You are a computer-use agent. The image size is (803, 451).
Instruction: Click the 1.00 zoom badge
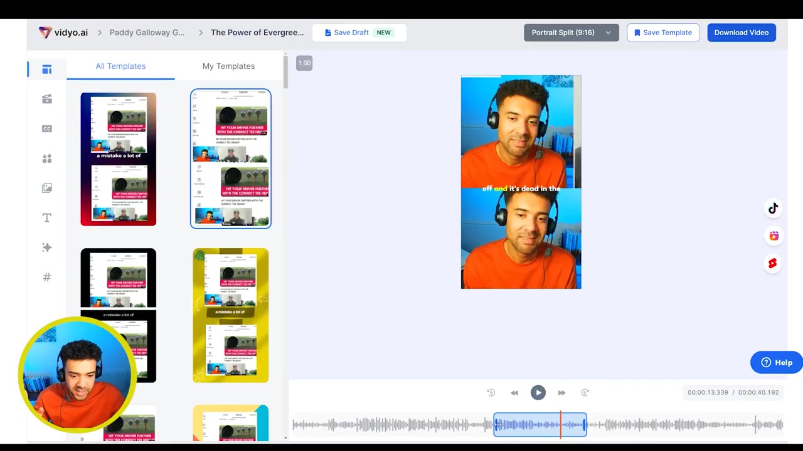[304, 63]
